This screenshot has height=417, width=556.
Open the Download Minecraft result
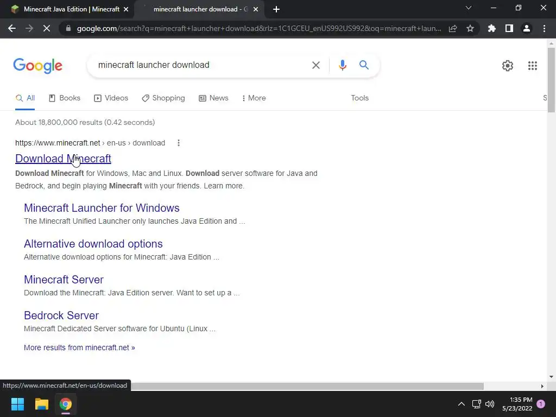[63, 159]
